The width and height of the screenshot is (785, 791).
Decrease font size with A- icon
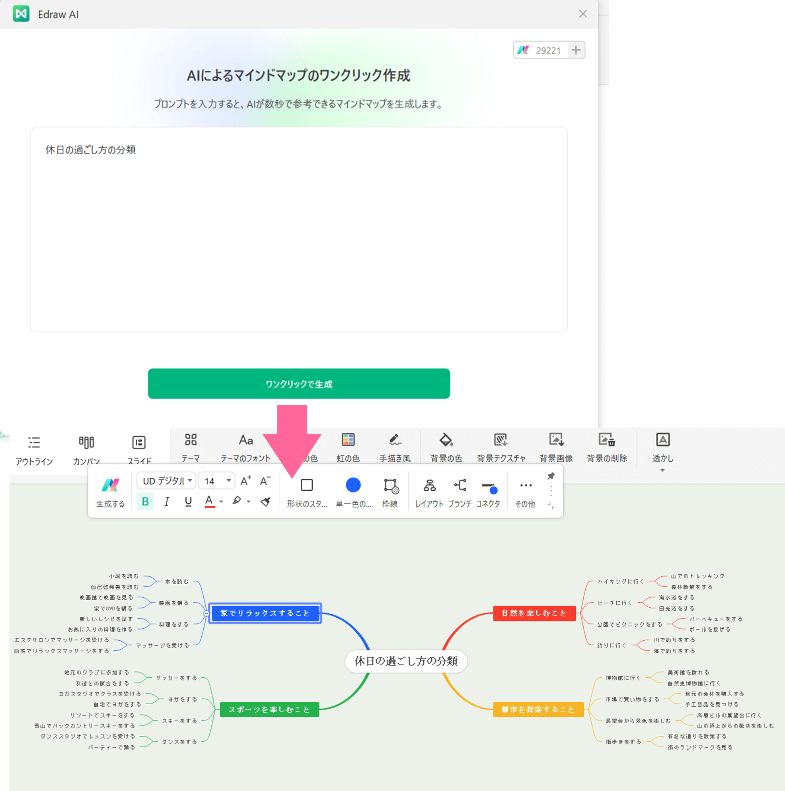coord(265,481)
